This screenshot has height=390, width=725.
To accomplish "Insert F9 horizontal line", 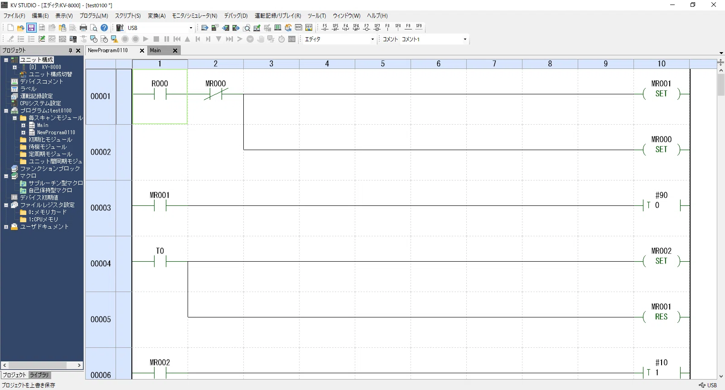I will click(408, 28).
